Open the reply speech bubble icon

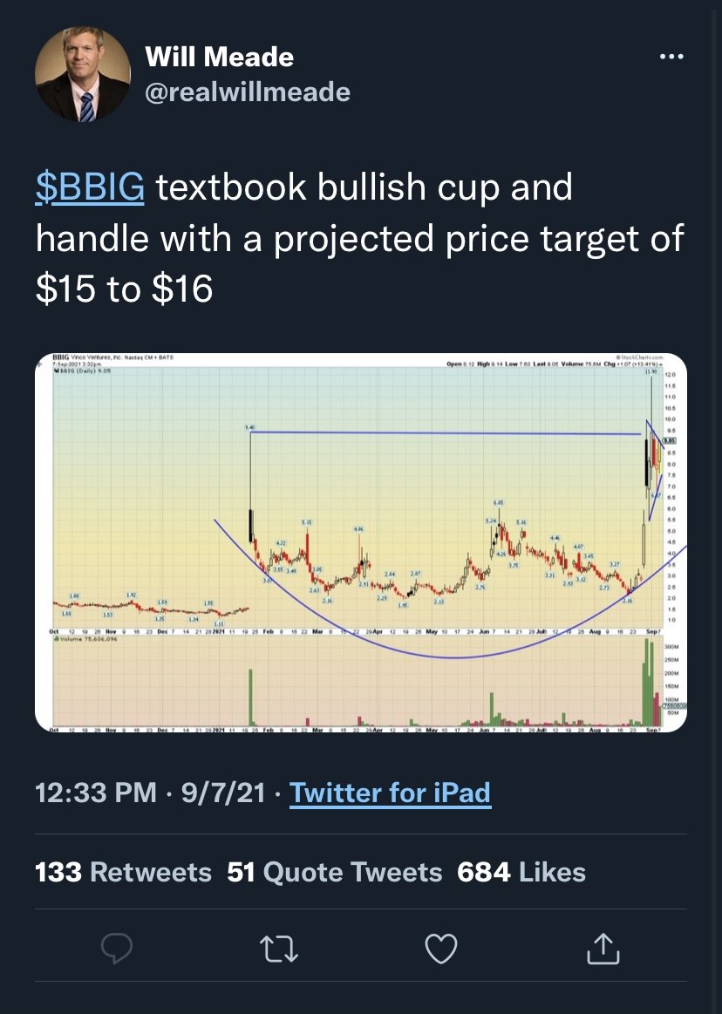[x=117, y=948]
